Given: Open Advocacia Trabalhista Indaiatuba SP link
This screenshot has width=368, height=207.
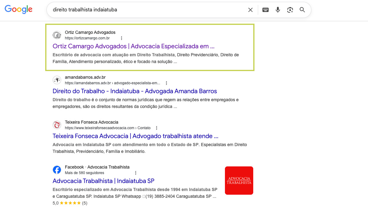Looking at the screenshot, I should 103,181.
